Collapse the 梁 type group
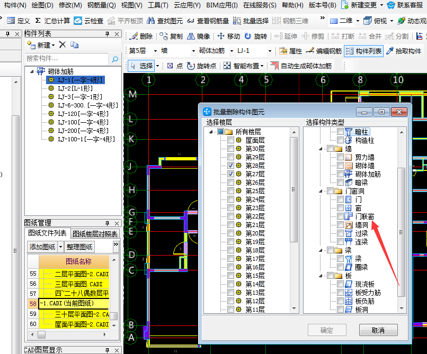Image resolution: width=427 pixels, height=354 pixels. click(321, 250)
